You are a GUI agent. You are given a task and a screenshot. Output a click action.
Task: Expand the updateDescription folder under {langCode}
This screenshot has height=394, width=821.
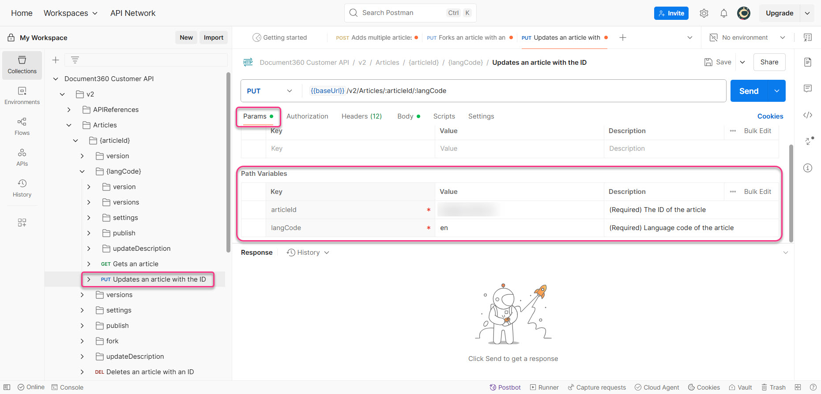pos(89,249)
